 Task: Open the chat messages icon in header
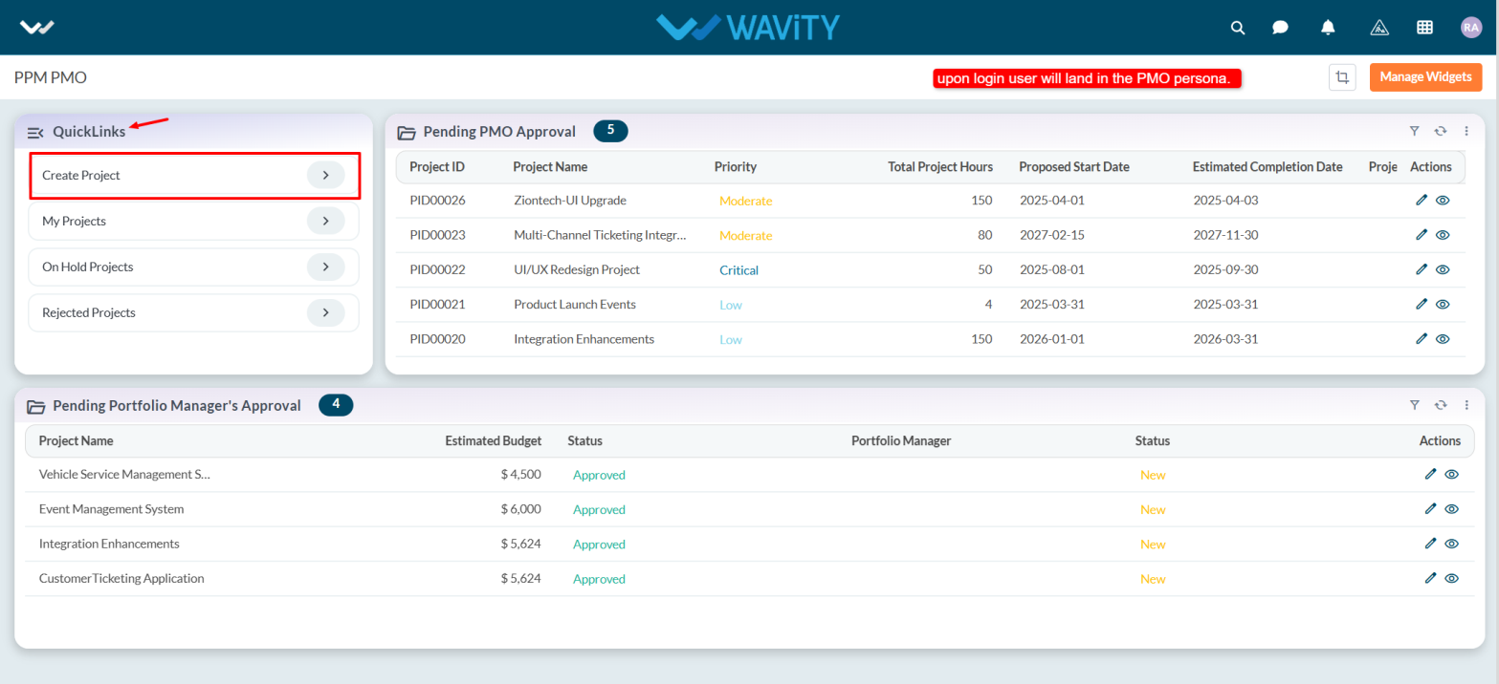point(1280,28)
